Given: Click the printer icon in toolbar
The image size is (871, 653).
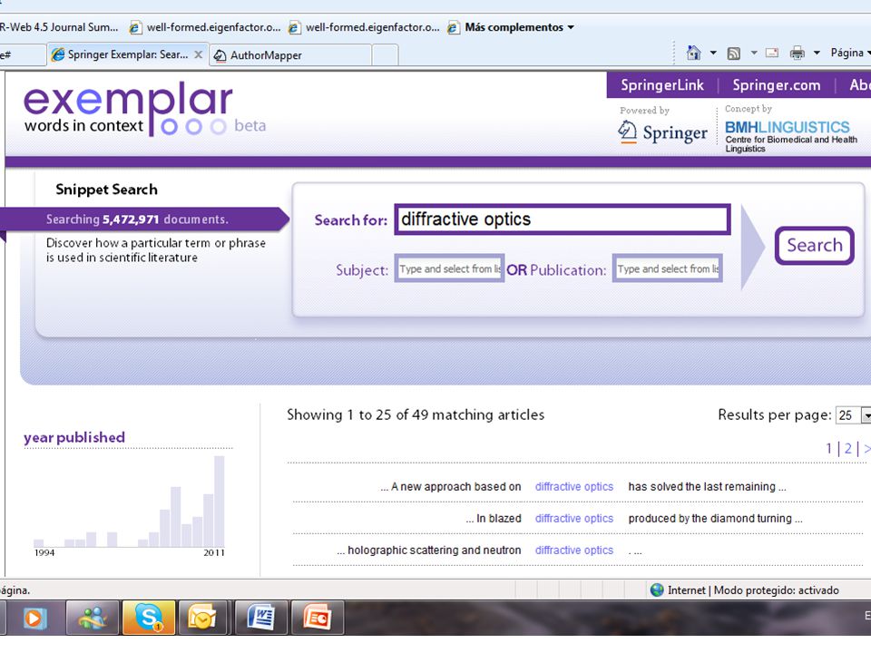Looking at the screenshot, I should [798, 53].
